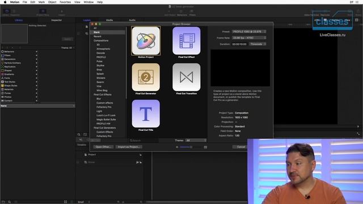Viewport: 363px width, 204px height.
Task: Choose the Final Cut Generator template icon
Action: (146, 77)
